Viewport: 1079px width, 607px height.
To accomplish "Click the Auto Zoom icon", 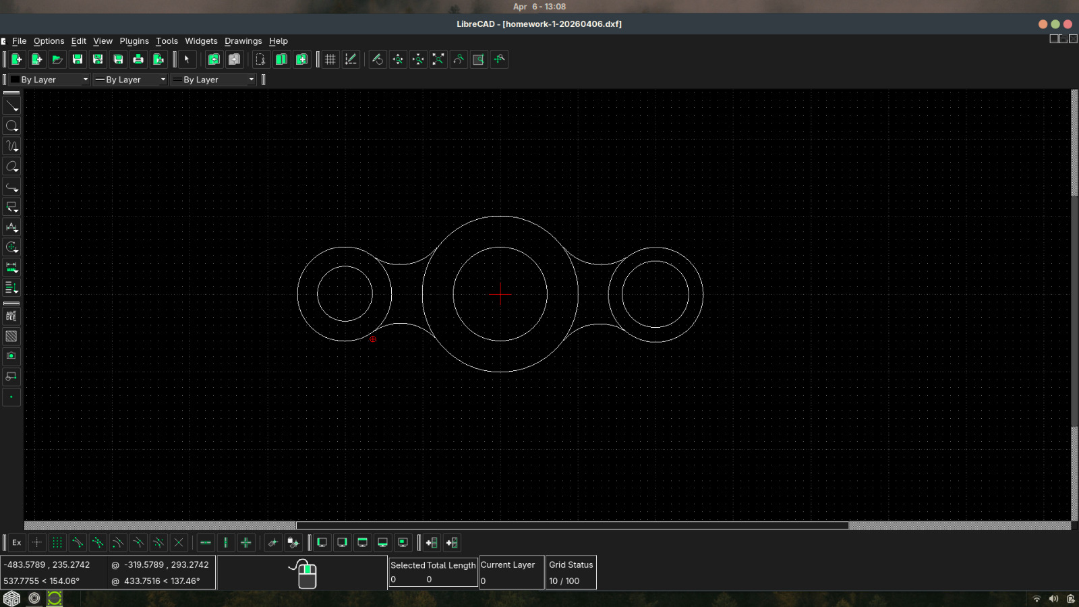I will pyautogui.click(x=438, y=59).
